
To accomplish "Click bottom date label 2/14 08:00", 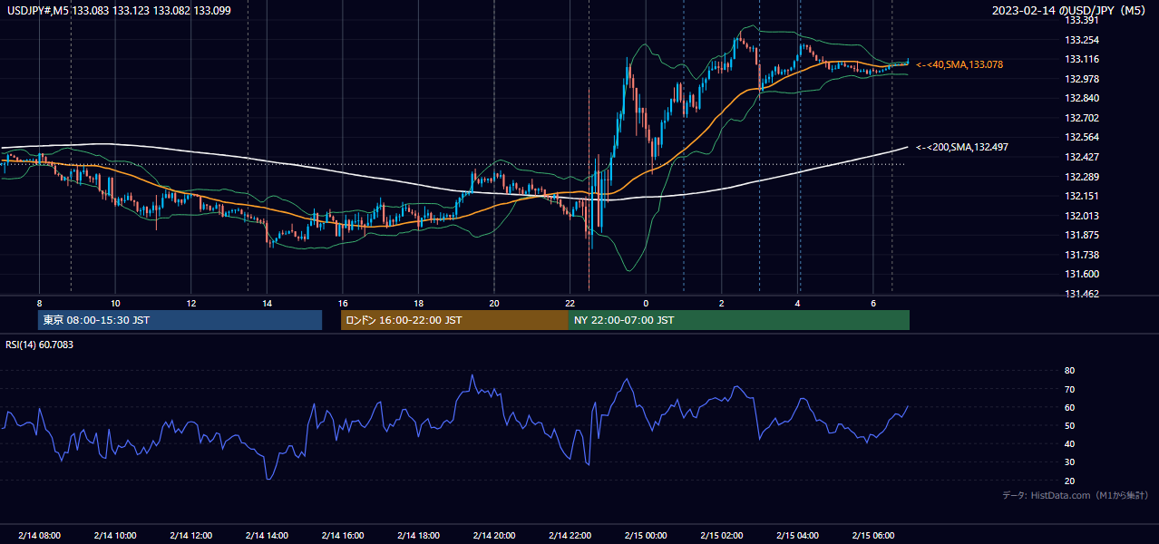I will 39,536.
